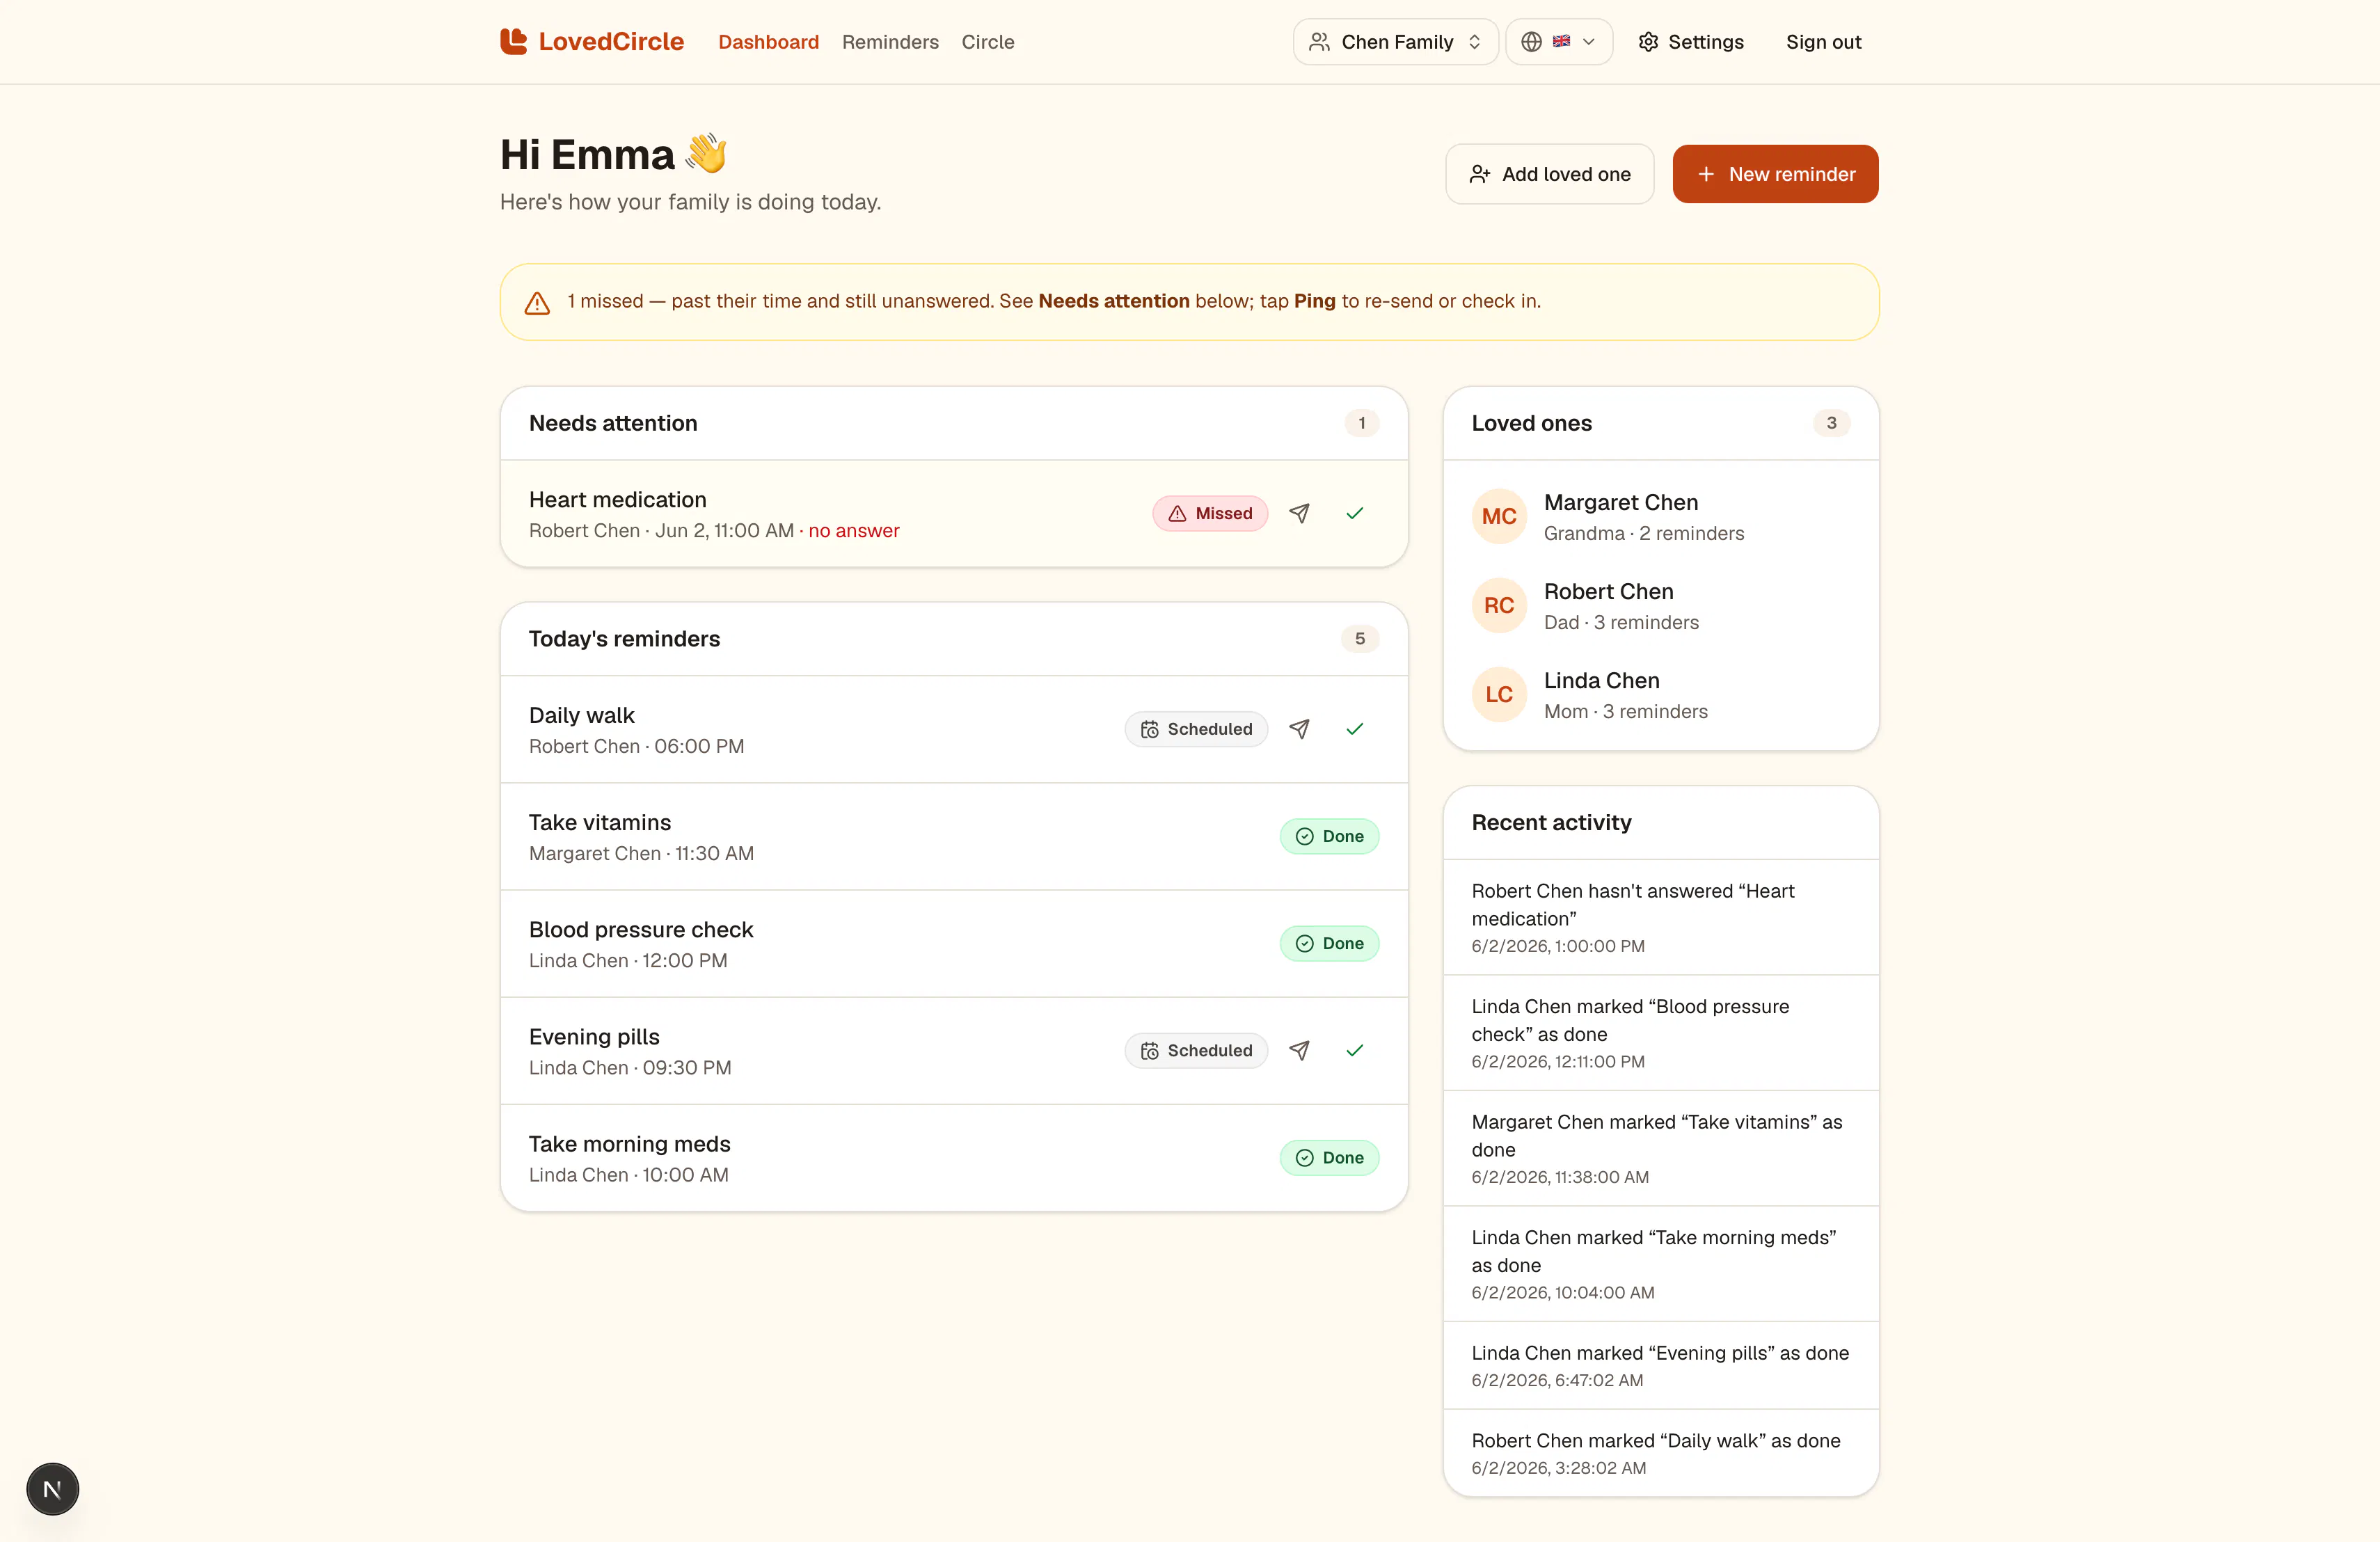The image size is (2380, 1542).
Task: Mark Evening pills as done
Action: pyautogui.click(x=1355, y=1050)
